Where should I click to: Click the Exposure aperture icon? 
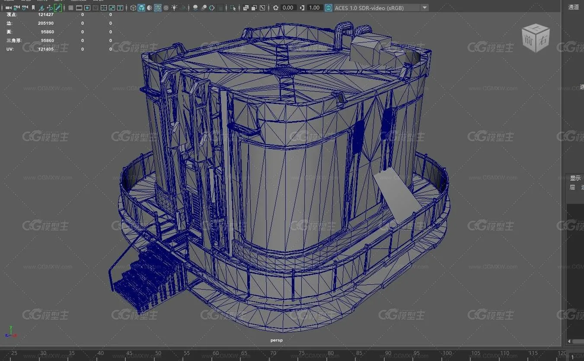coord(275,8)
